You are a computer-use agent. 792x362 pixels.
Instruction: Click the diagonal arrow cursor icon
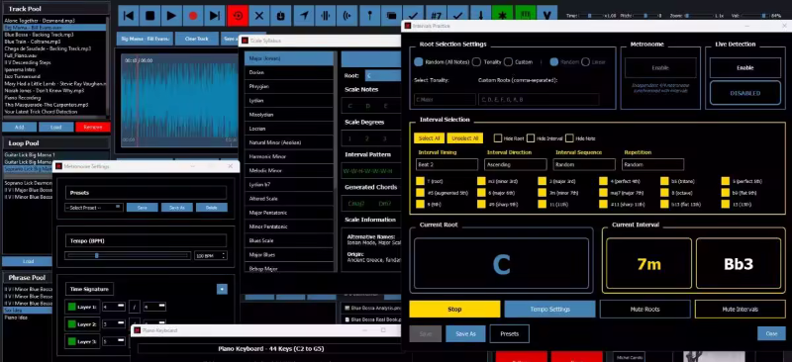point(304,16)
